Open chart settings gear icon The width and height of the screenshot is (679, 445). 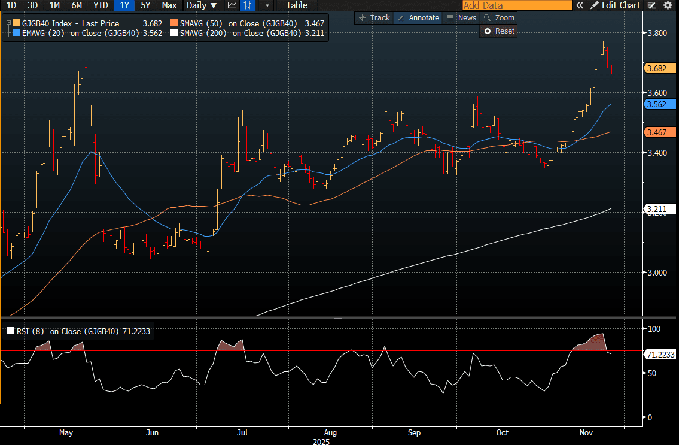tap(668, 5)
